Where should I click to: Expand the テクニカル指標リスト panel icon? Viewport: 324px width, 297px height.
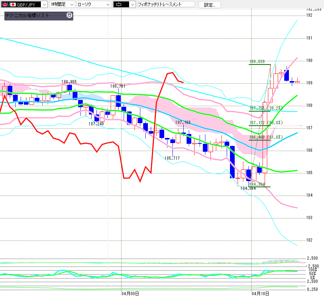(69, 15)
